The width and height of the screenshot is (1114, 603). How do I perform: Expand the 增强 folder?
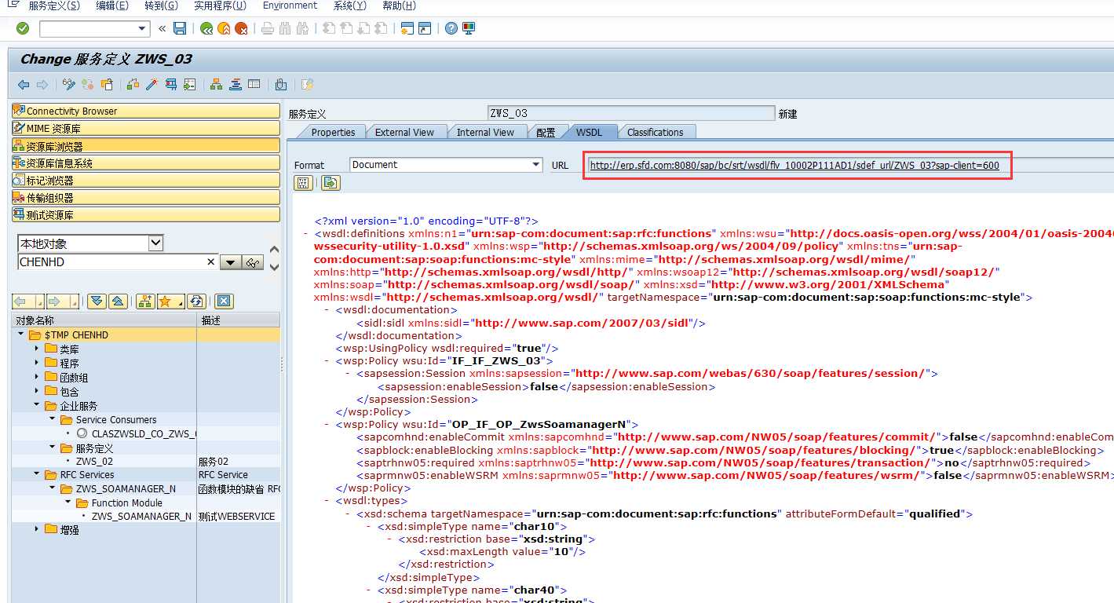tap(36, 529)
